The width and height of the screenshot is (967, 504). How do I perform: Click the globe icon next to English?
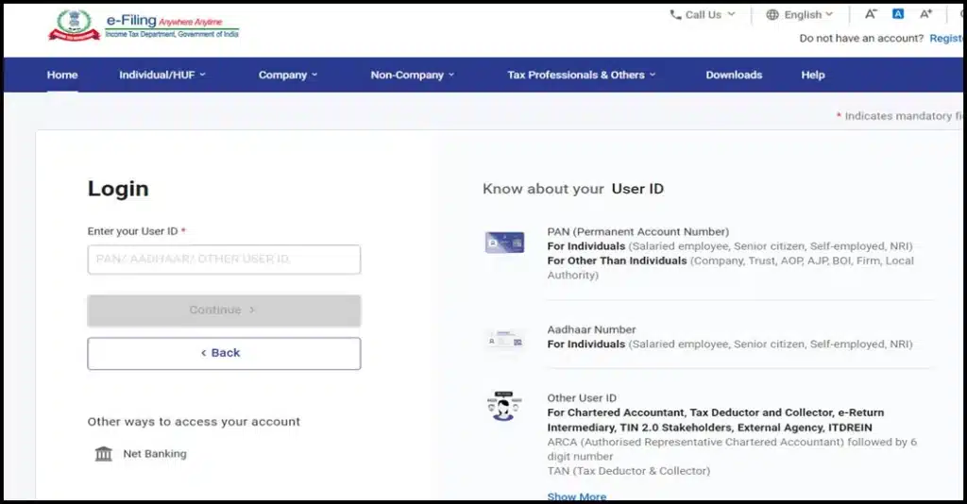(772, 14)
